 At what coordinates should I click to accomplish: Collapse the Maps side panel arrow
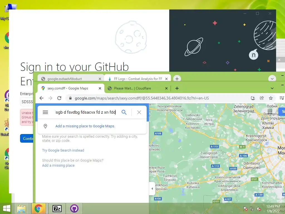[x=152, y=189]
